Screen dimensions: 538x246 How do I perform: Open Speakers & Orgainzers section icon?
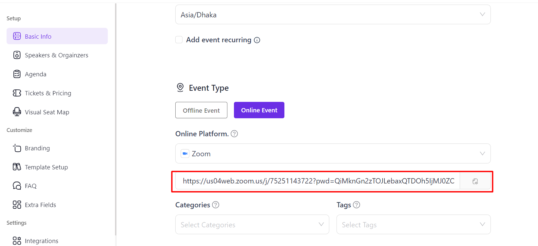point(17,55)
